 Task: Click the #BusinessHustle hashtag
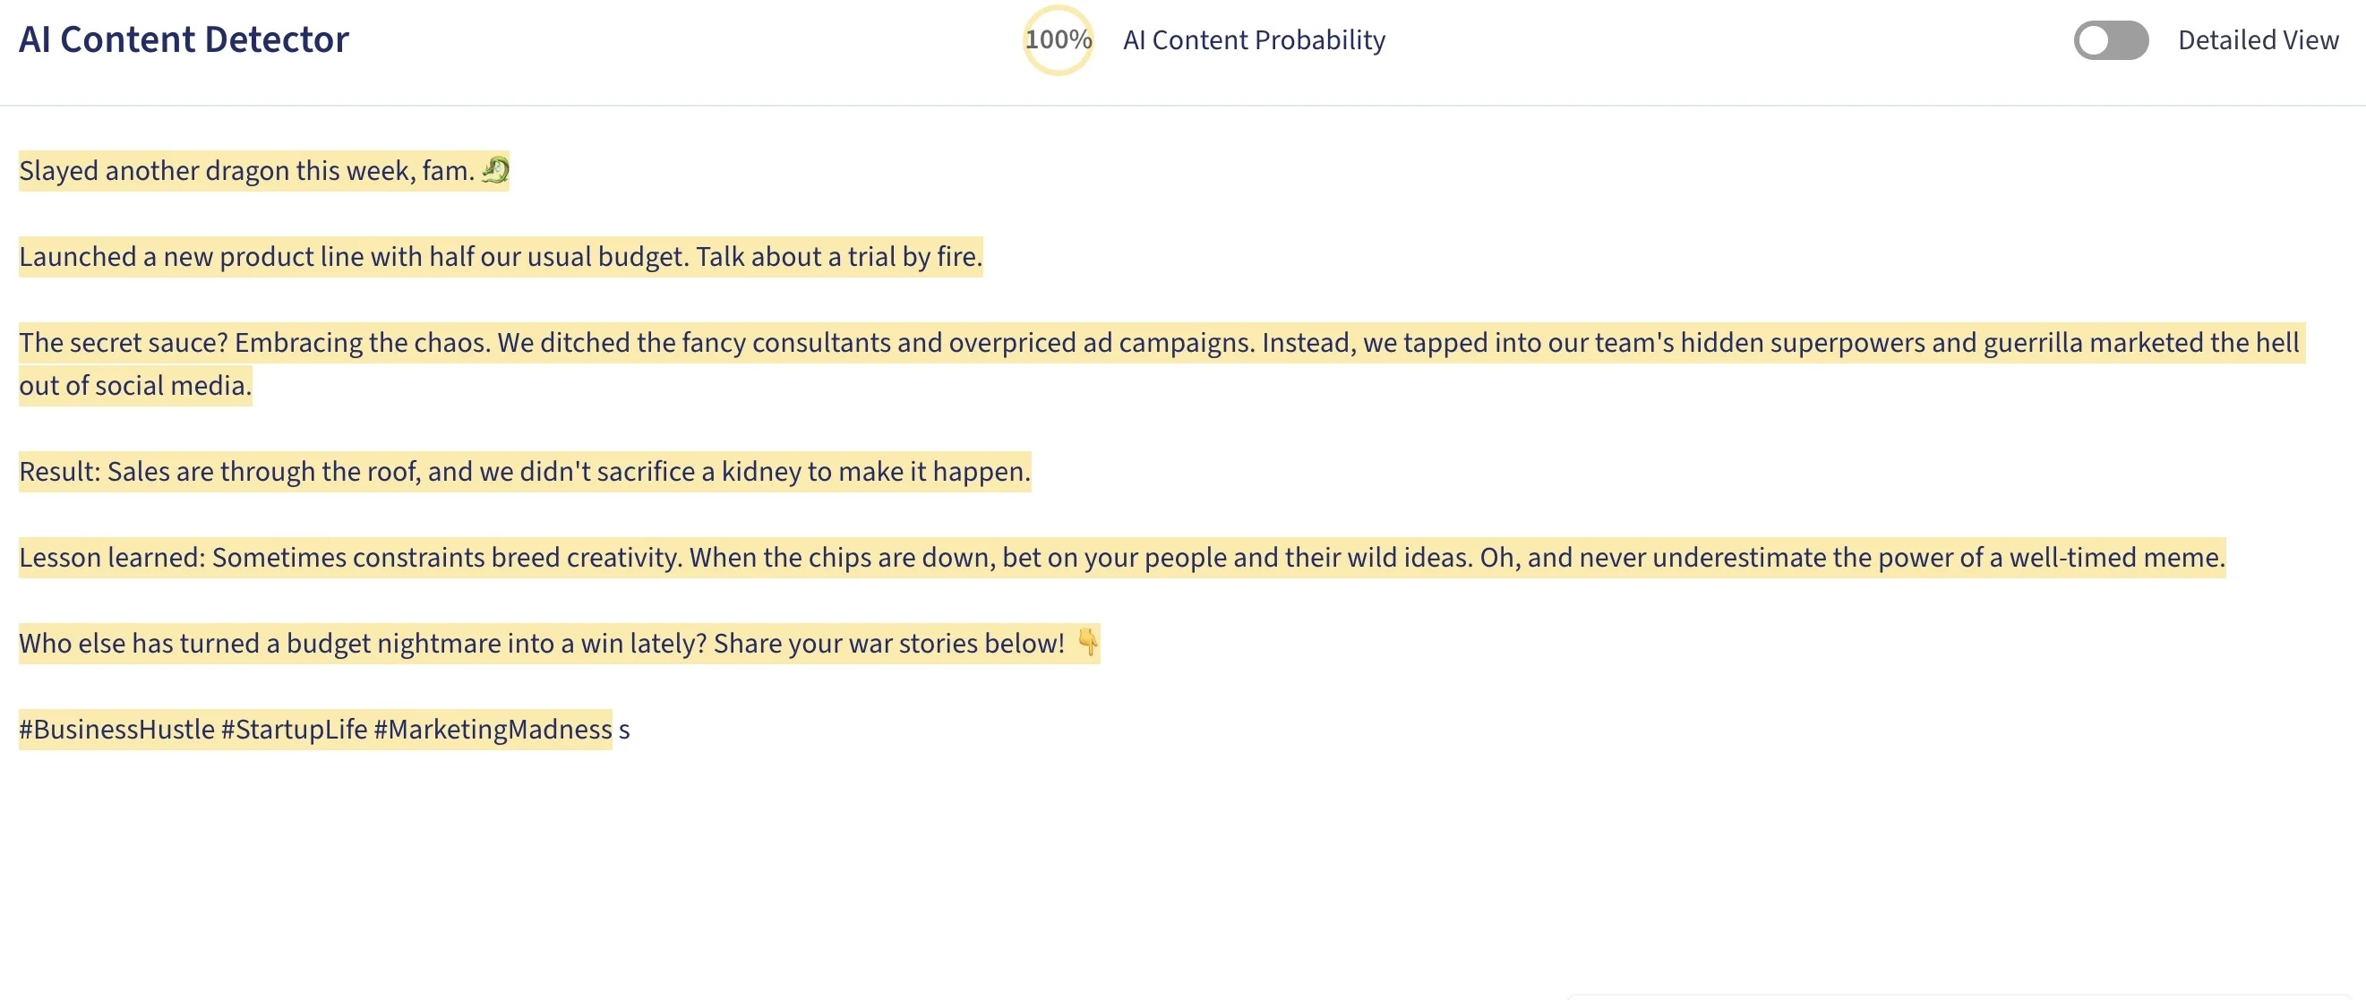(x=116, y=729)
